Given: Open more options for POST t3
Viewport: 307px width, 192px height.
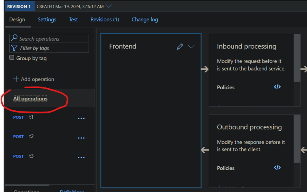Looking at the screenshot, I should 81,158.
